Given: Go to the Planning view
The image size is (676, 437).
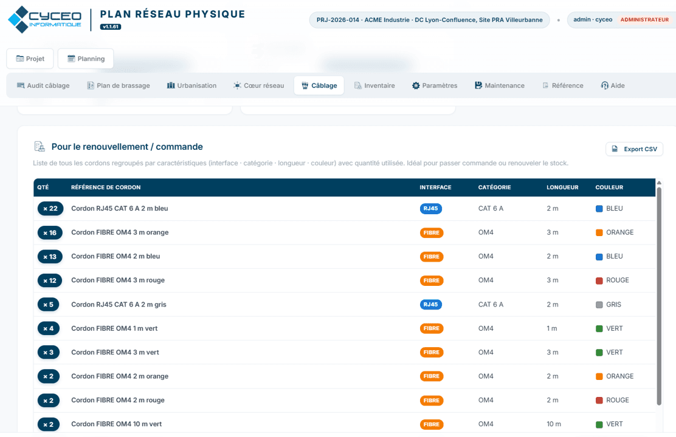Looking at the screenshot, I should pyautogui.click(x=86, y=58).
